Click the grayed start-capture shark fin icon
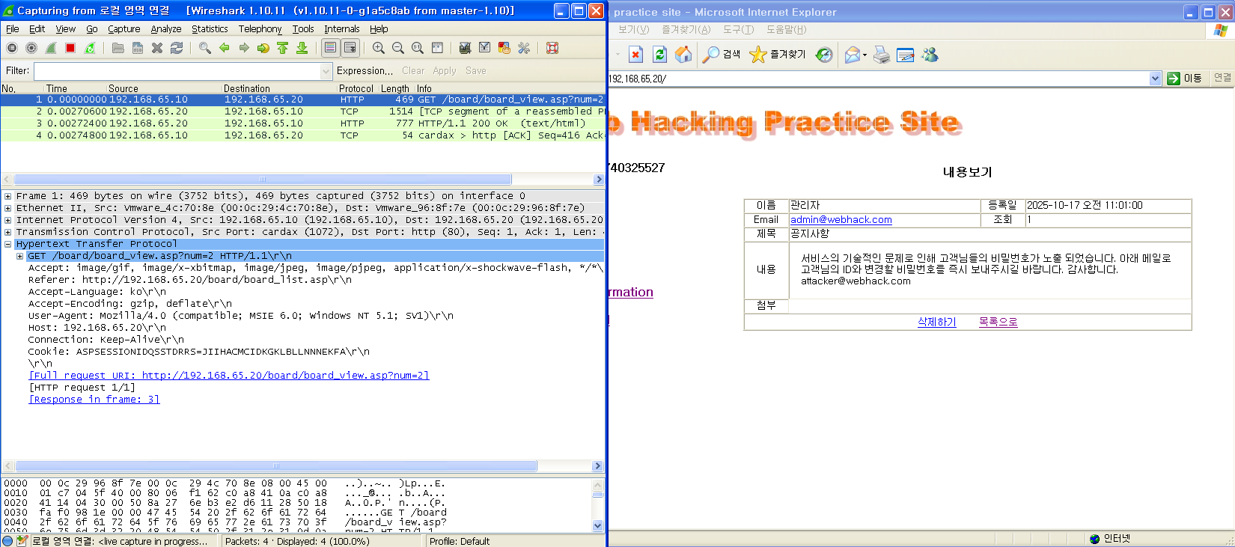Image resolution: width=1235 pixels, height=547 pixels. click(51, 48)
